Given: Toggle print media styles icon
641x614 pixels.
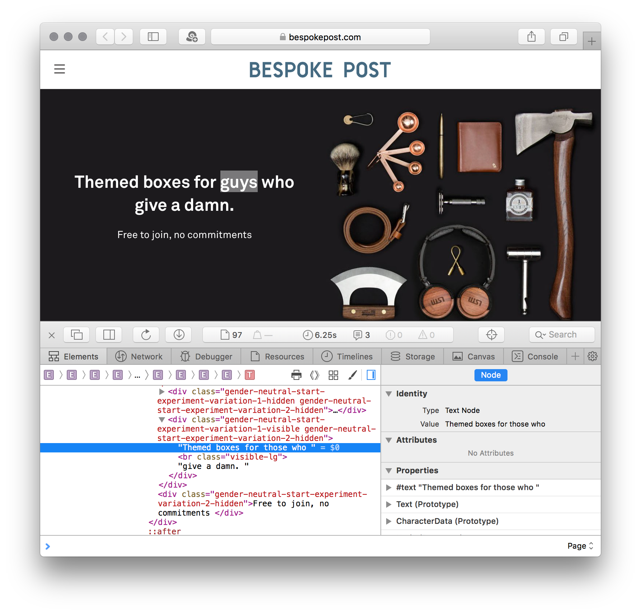Looking at the screenshot, I should 296,375.
